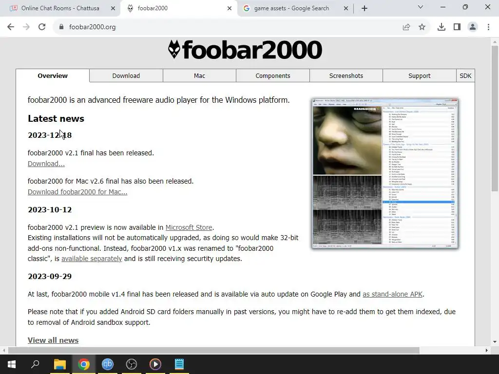Open the Mac site tab
The image size is (499, 374).
pos(199,75)
